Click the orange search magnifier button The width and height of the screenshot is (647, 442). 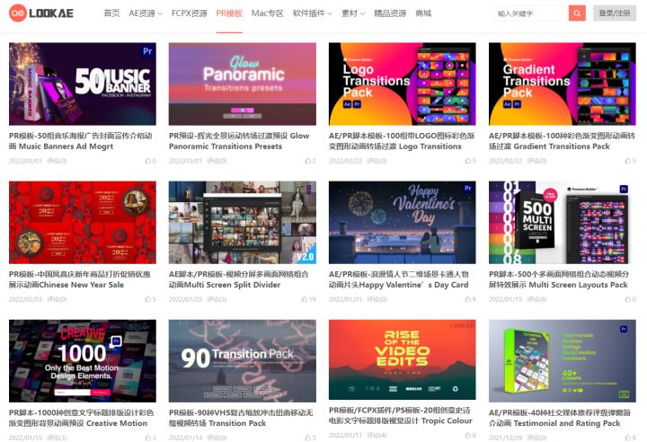[577, 13]
